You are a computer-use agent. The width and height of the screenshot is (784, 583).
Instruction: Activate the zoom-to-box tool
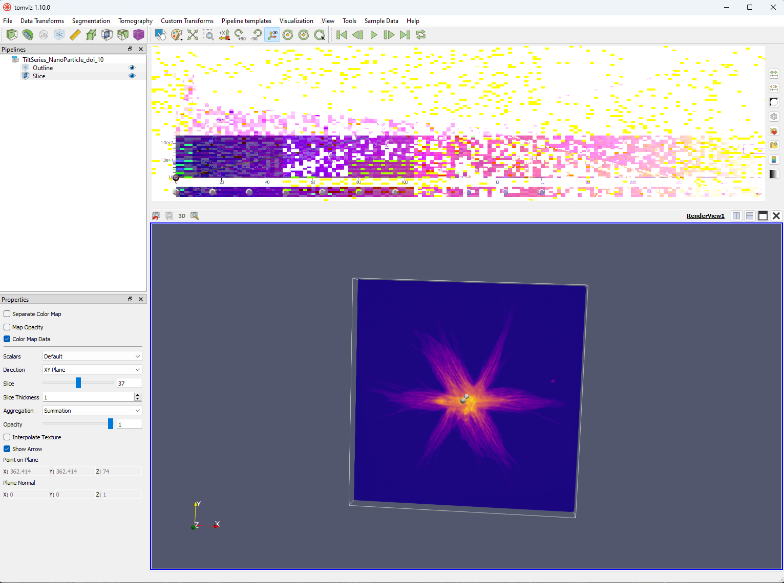pyautogui.click(x=209, y=35)
